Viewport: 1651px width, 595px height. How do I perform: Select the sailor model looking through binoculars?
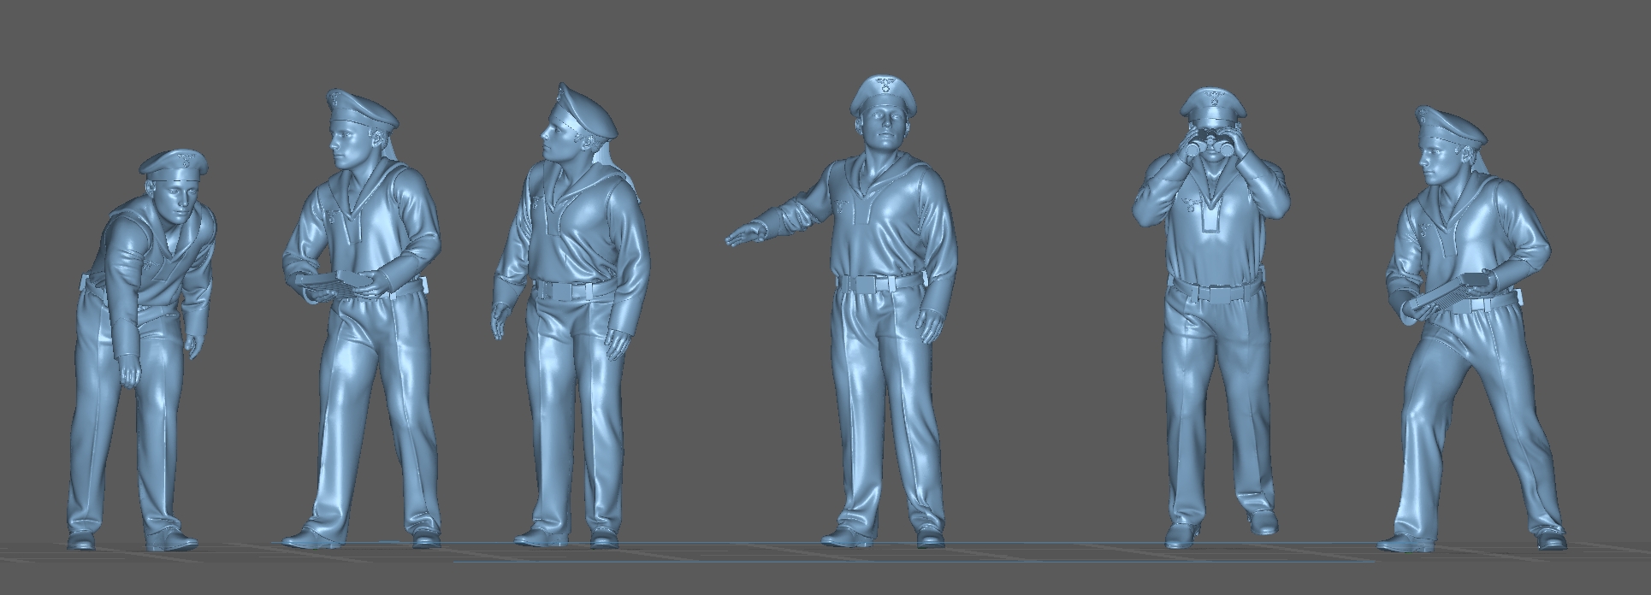(1210, 316)
